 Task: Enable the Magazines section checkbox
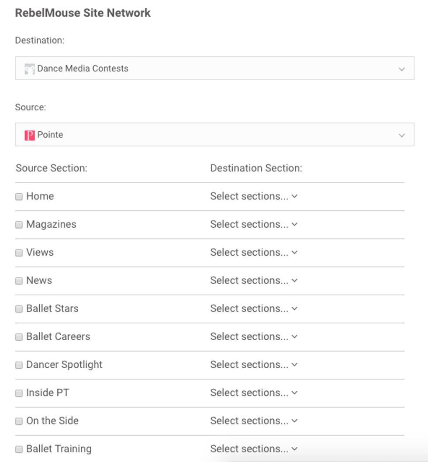[x=19, y=225]
